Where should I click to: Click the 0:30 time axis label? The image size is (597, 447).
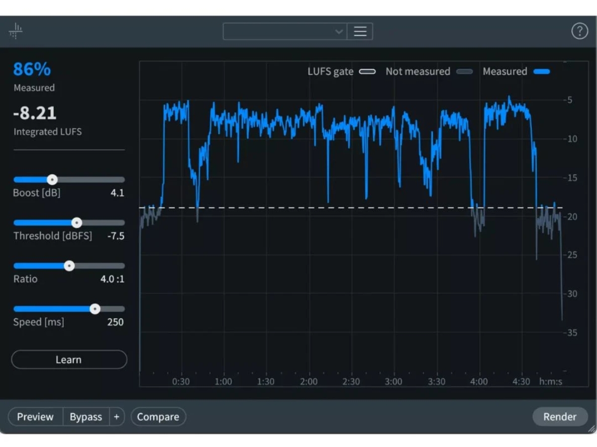click(x=181, y=381)
